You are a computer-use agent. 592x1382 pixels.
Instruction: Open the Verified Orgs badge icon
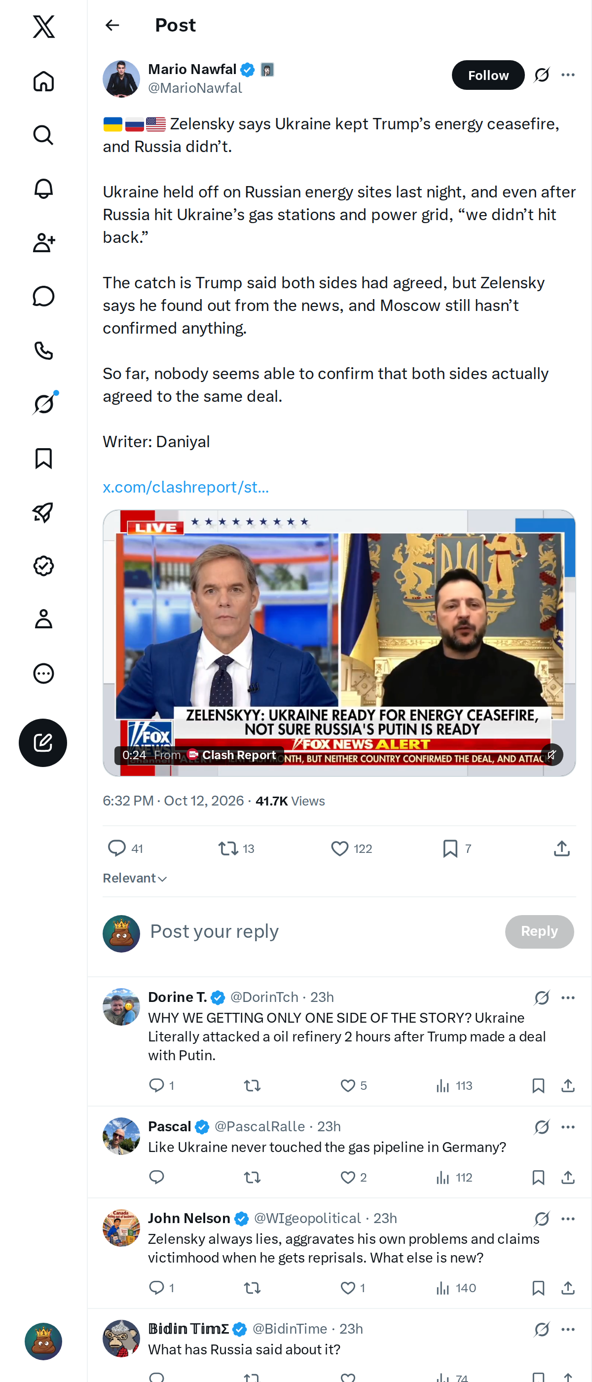(x=43, y=566)
